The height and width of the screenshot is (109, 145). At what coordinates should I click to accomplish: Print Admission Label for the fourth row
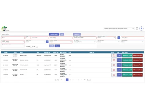pyautogui.click(x=127, y=70)
